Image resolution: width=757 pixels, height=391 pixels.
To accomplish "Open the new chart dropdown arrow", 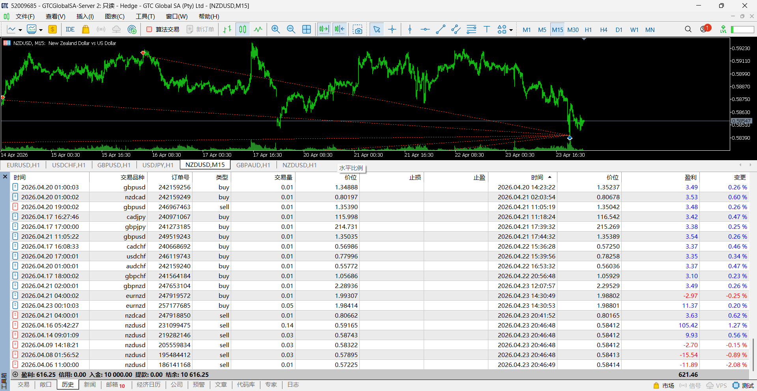I will (20, 30).
